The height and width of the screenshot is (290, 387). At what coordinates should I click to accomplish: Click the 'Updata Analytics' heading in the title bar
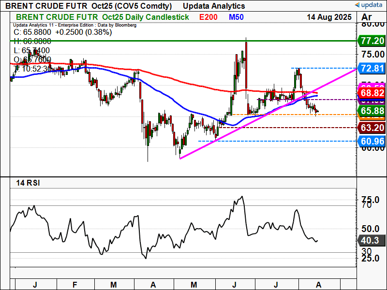[x=214, y=6]
